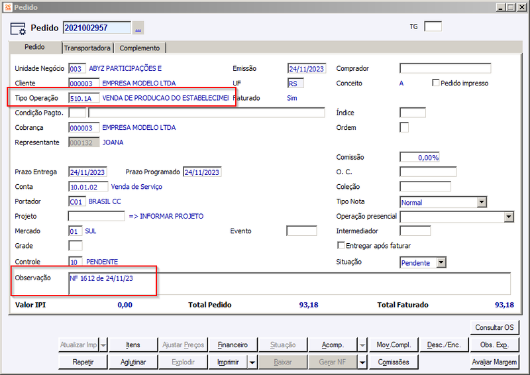Expand the Operação presencial combo box
Viewport: 530px width, 375px height.
point(509,217)
